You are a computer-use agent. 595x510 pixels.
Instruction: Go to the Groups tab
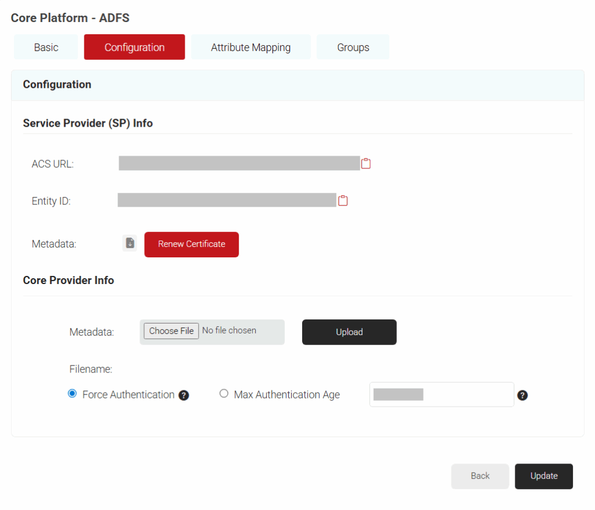[353, 48]
